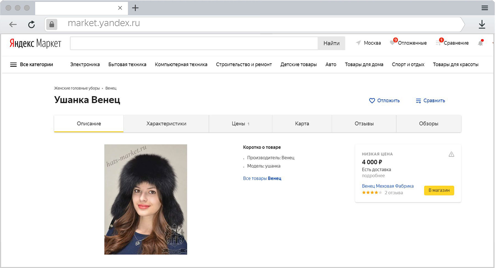Focus the Яндекс Маркет search field
The width and height of the screenshot is (496, 268).
(x=194, y=43)
